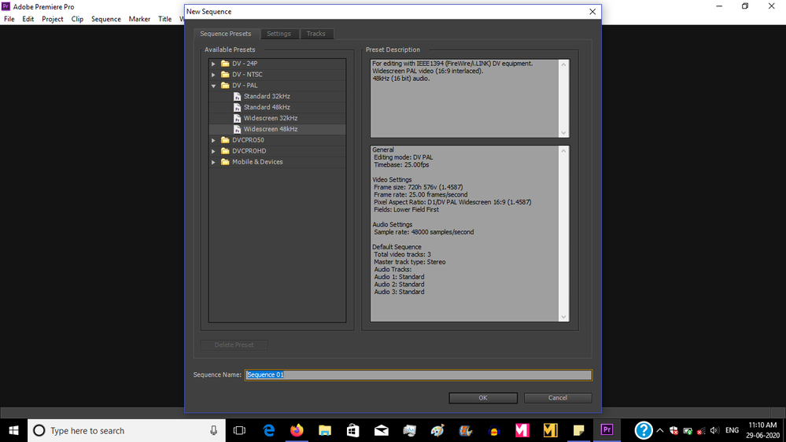The width and height of the screenshot is (786, 442).
Task: Click the volume speaker tray icon
Action: coord(715,430)
